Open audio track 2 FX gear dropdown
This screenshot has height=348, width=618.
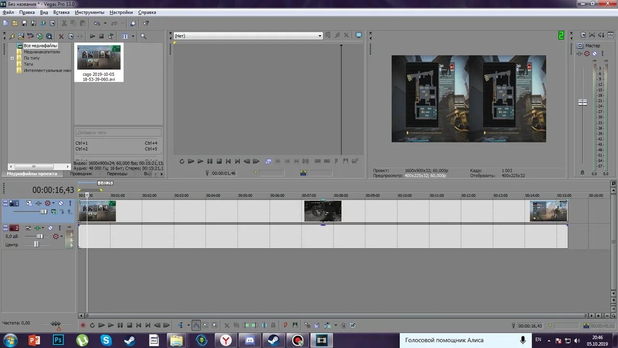pos(61,236)
